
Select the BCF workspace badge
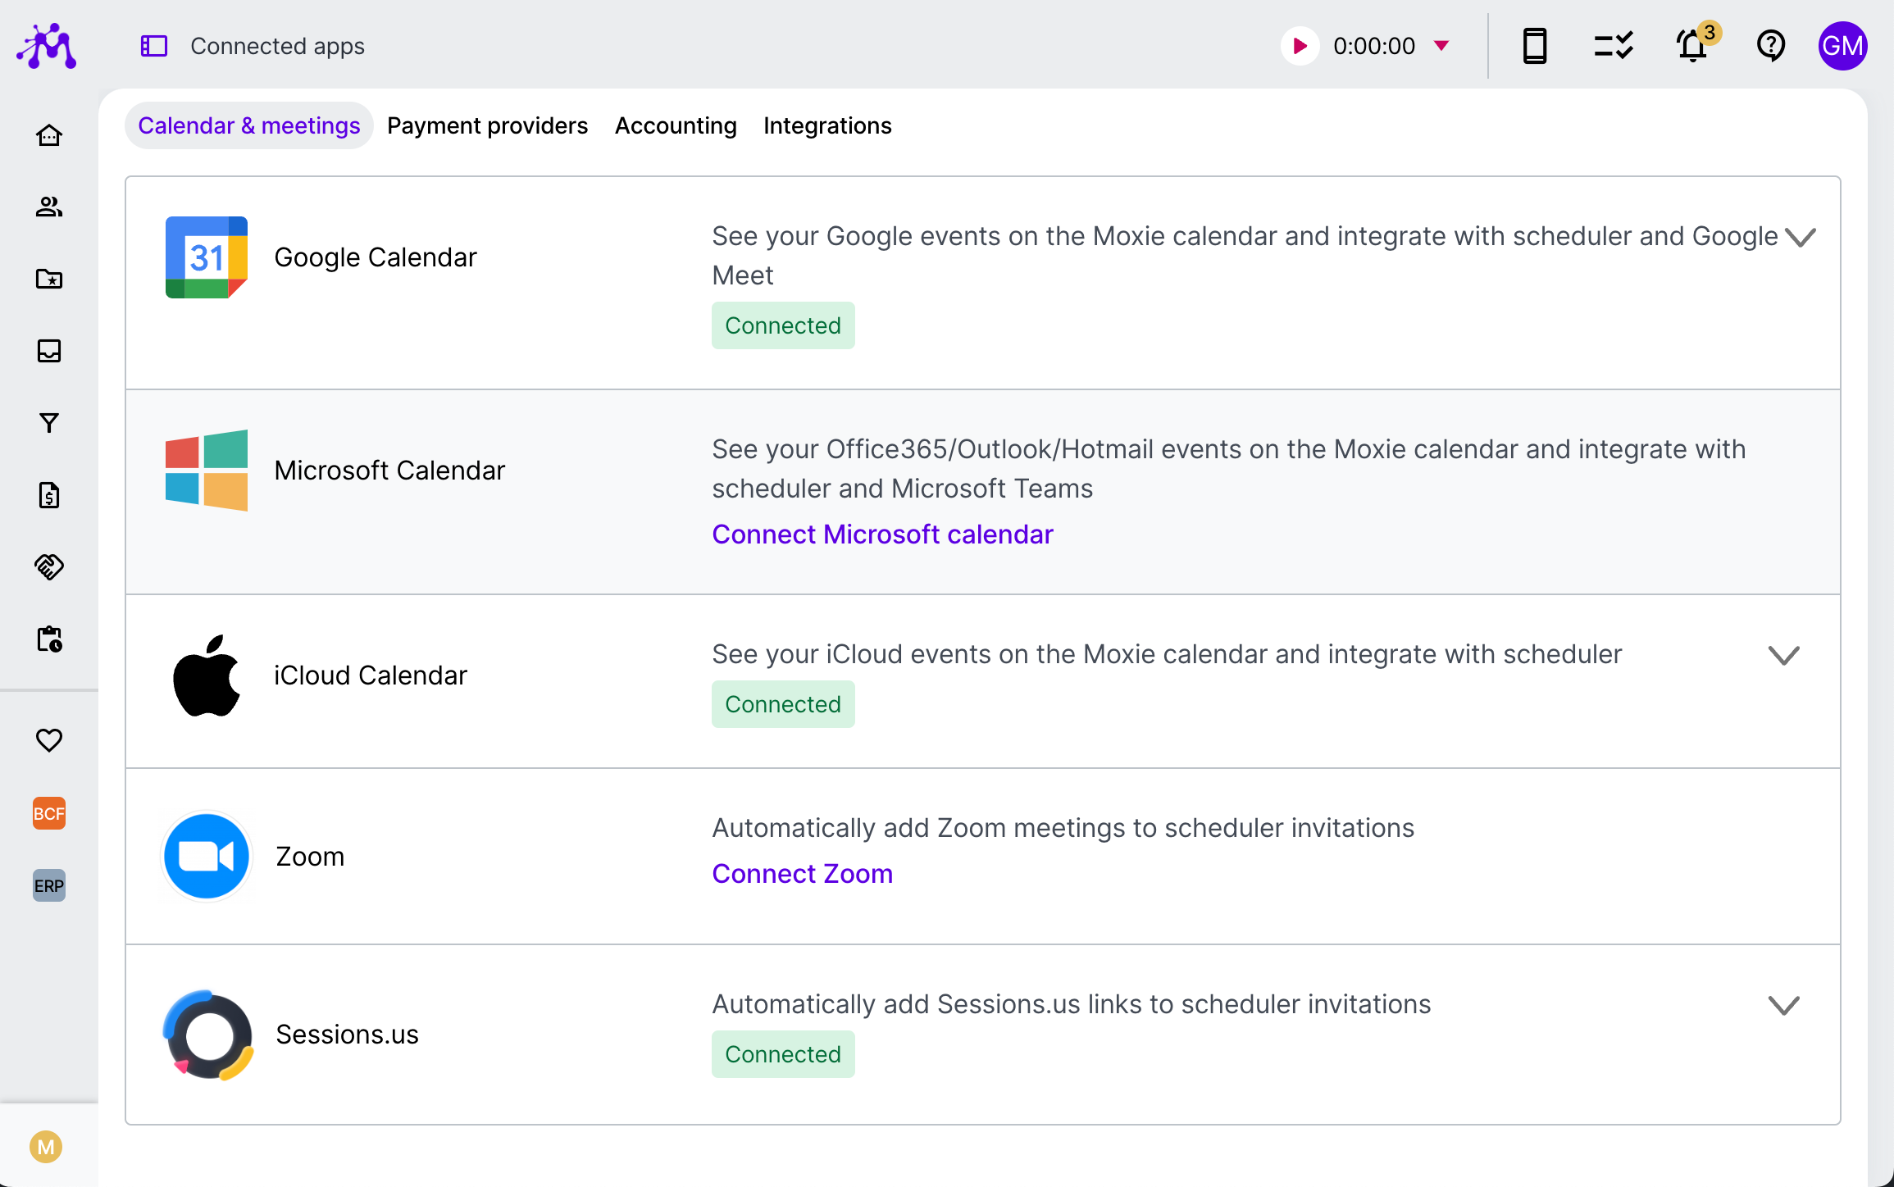(49, 813)
